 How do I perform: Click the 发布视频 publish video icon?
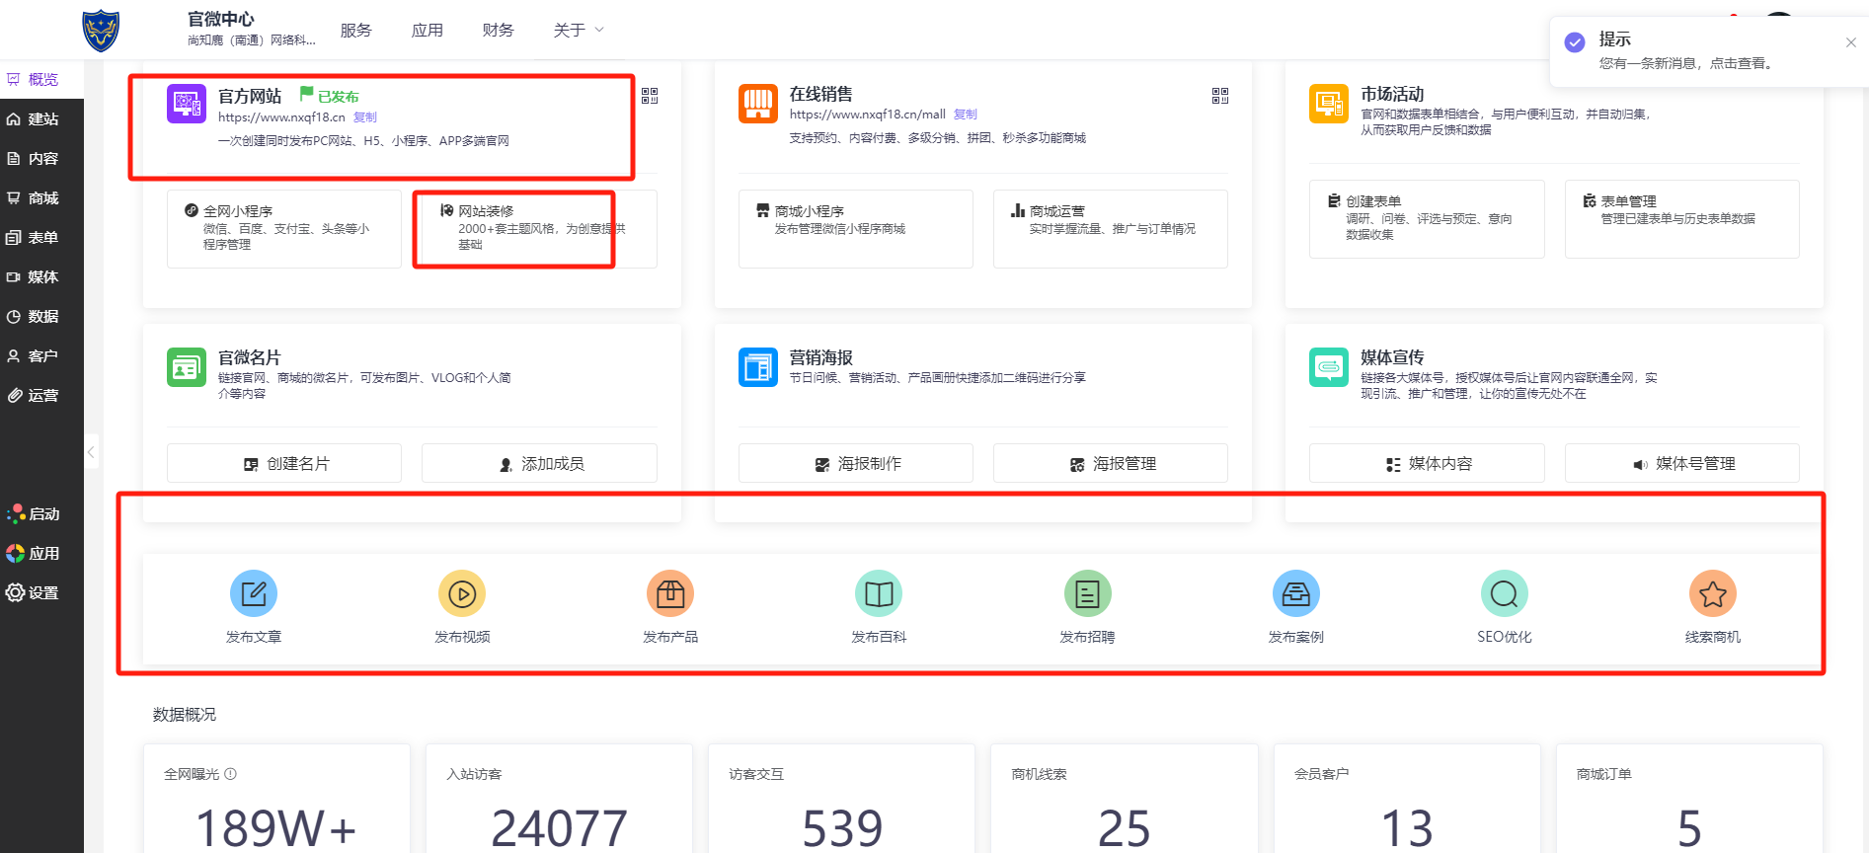462,593
